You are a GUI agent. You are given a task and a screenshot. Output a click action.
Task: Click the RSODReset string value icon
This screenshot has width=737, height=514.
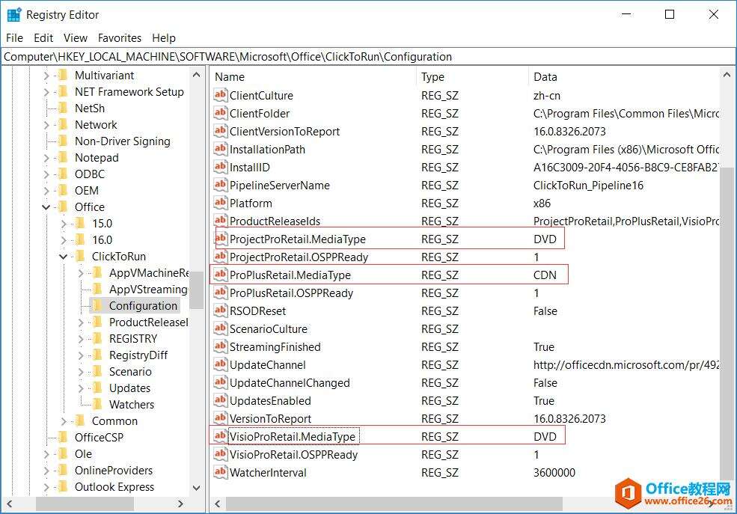pos(220,310)
